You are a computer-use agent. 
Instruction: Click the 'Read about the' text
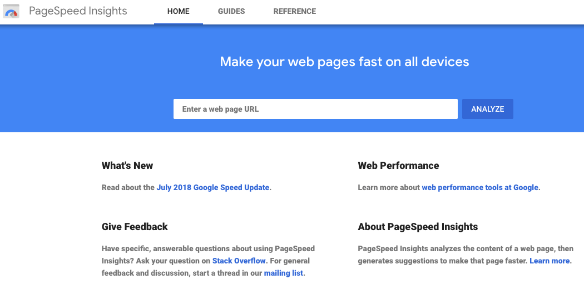pos(128,188)
